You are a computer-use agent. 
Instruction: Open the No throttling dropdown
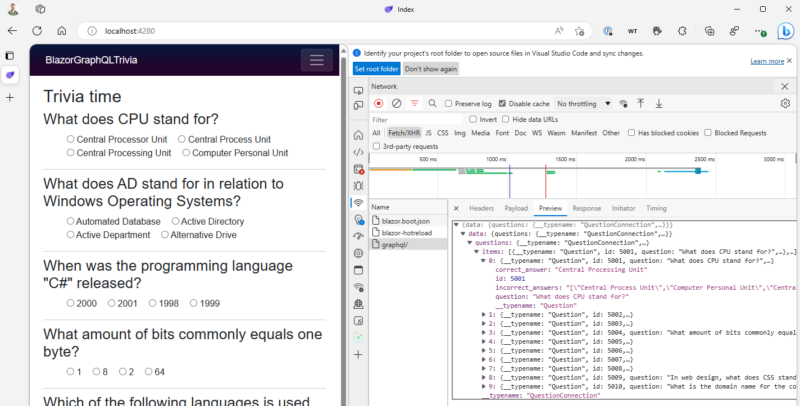pos(583,104)
